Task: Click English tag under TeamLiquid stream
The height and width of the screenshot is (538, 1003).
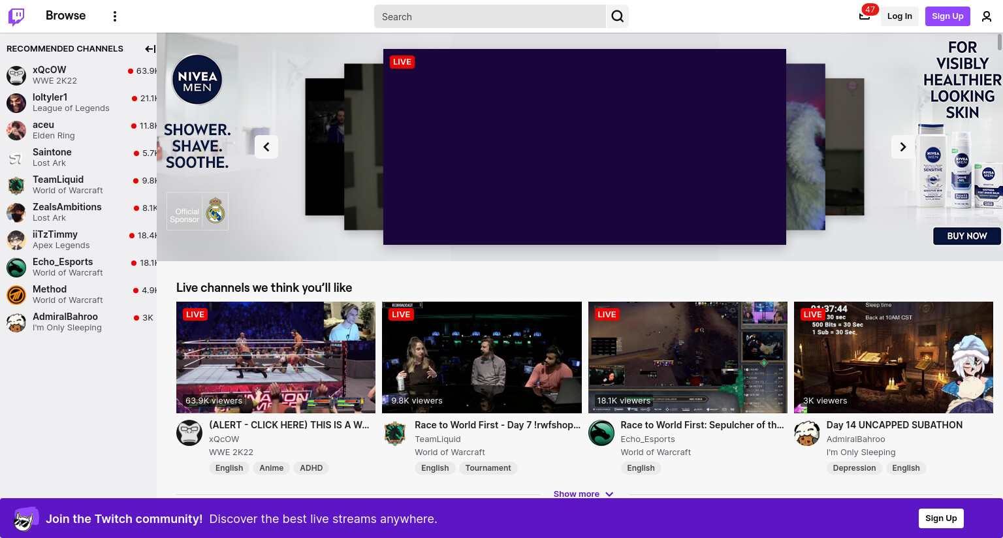Action: (x=435, y=468)
